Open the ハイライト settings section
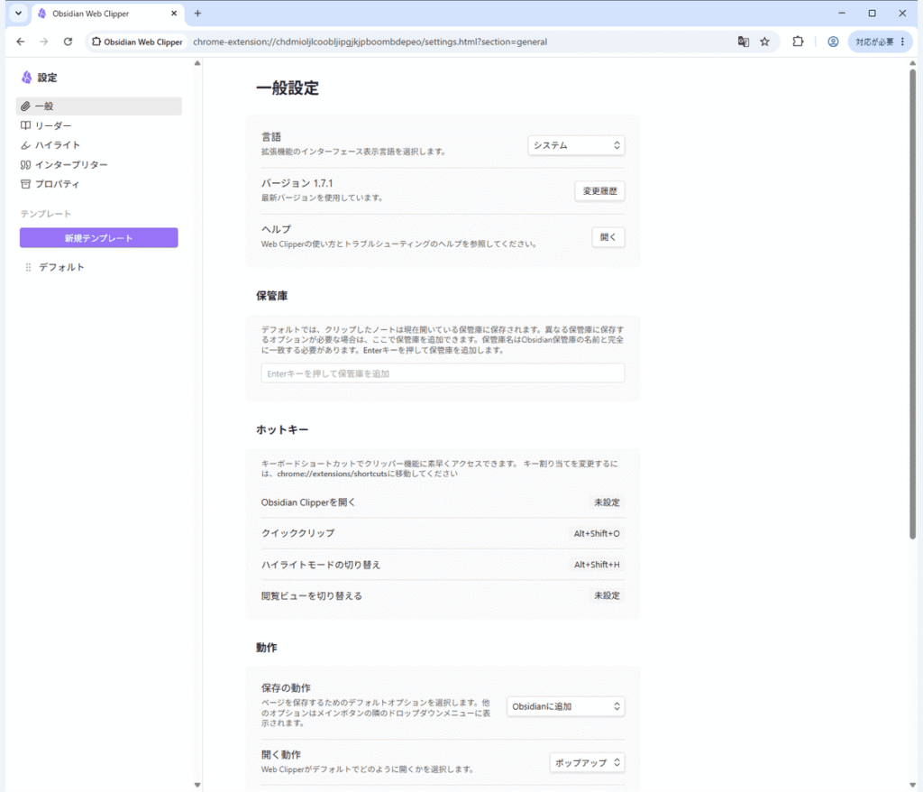 99,145
